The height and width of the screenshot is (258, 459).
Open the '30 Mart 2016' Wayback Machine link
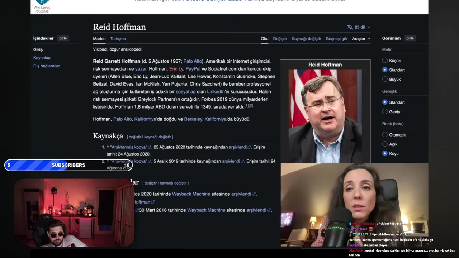pos(206,210)
